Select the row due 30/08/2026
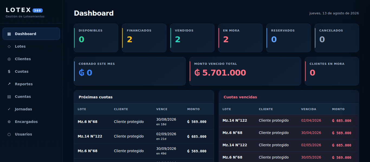This screenshot has height=162, width=370. 144,122
